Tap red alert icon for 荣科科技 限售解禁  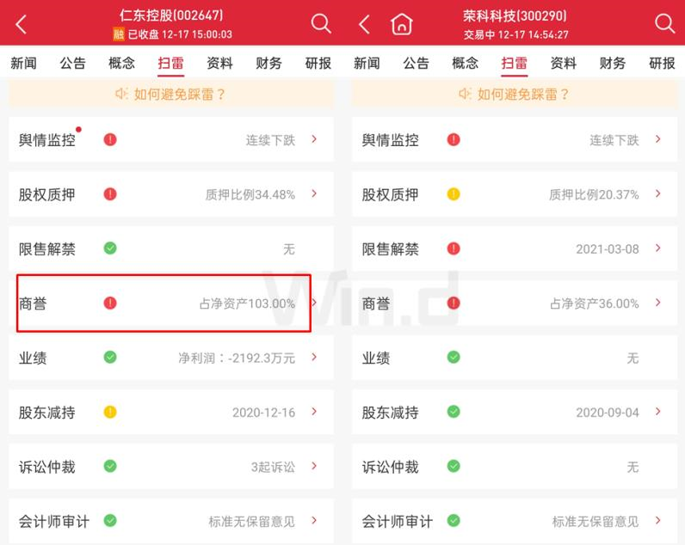point(454,248)
